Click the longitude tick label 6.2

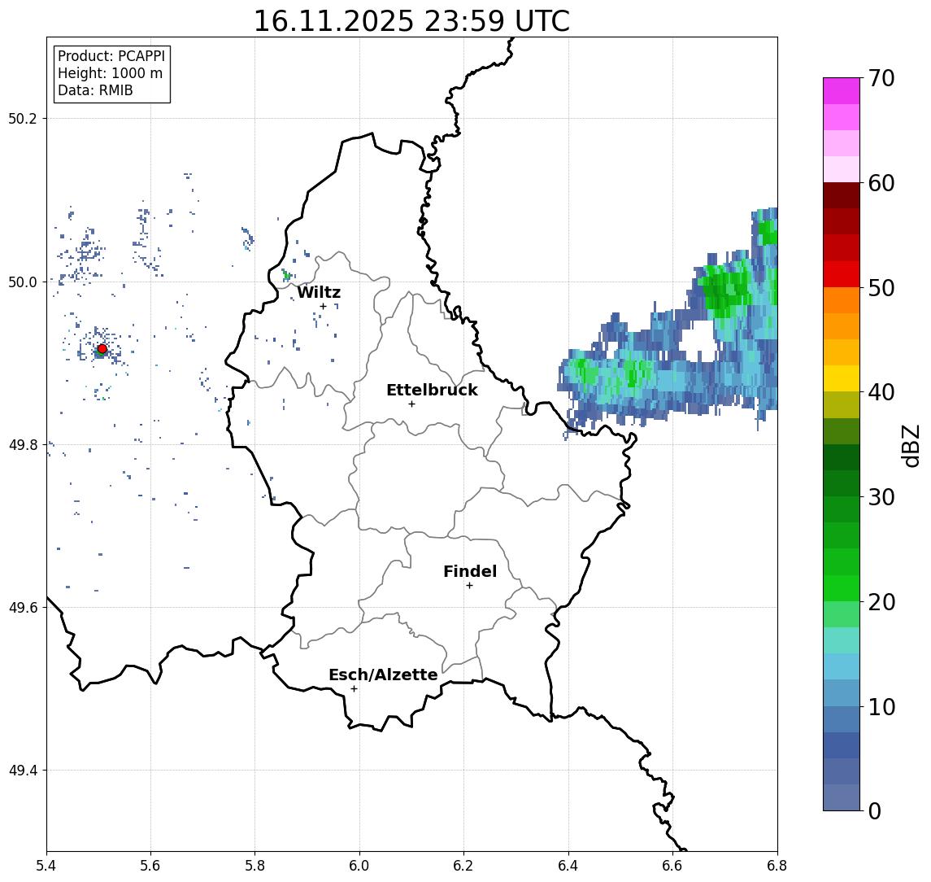point(463,866)
